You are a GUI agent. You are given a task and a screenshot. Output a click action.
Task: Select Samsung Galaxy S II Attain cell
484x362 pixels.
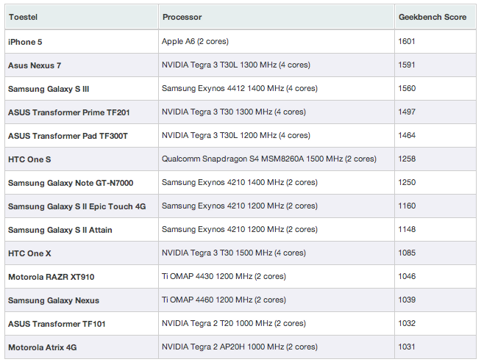[x=82, y=230]
